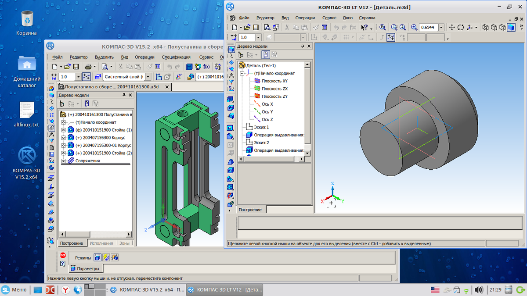Pin the LT V12 Дерево модели panel
The image size is (527, 296).
(302, 46)
